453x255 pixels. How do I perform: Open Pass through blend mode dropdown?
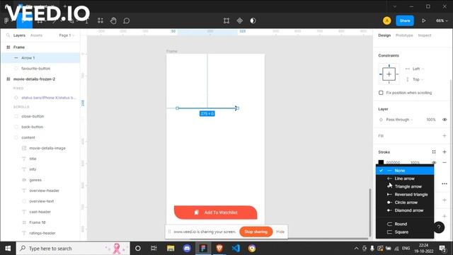(x=399, y=120)
